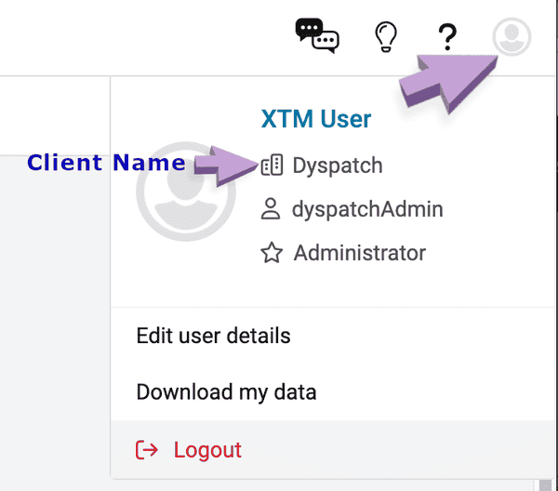The image size is (558, 491).
Task: Click the star icon beside Administrator
Action: coord(272,253)
